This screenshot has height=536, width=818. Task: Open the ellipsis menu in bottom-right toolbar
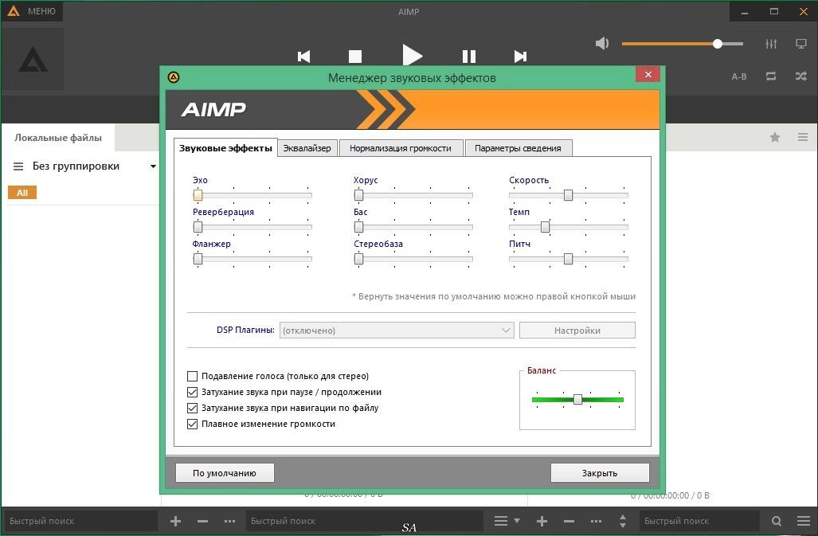pyautogui.click(x=596, y=521)
